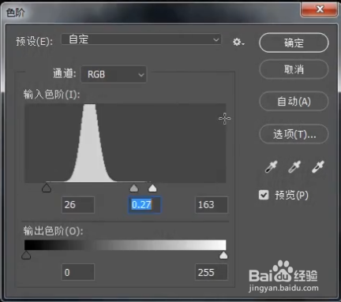Click the output field showing 0
The image size is (341, 302).
tap(78, 272)
